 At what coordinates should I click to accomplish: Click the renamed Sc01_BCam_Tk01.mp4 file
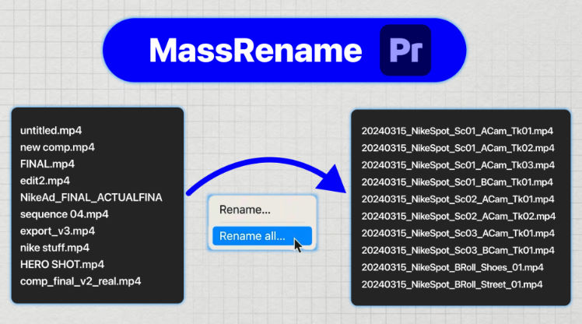tap(458, 181)
